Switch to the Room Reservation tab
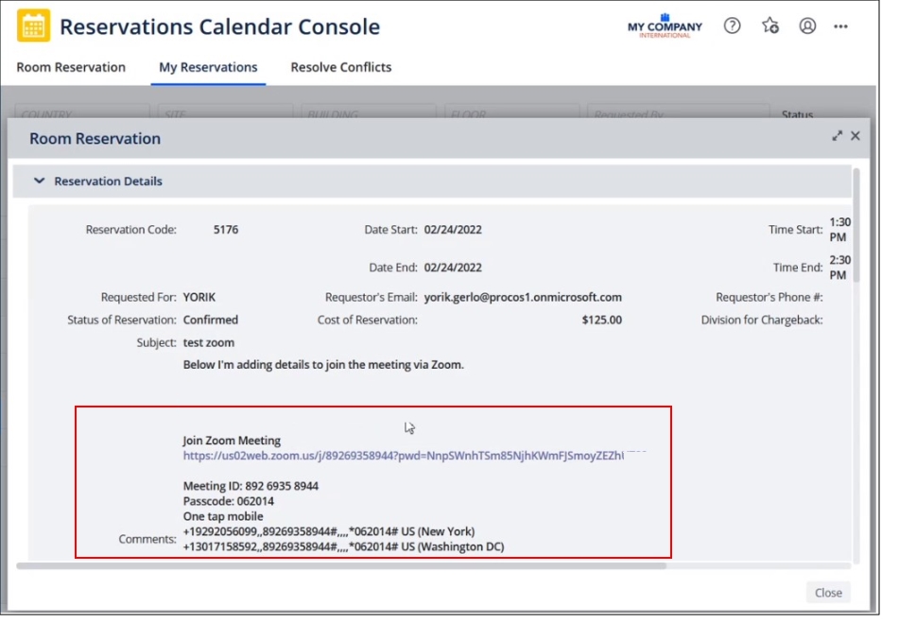Viewport: 899px width, 624px height. (71, 67)
